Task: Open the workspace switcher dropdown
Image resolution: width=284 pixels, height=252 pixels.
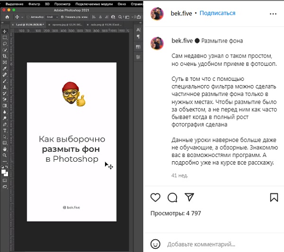Action: point(129,17)
